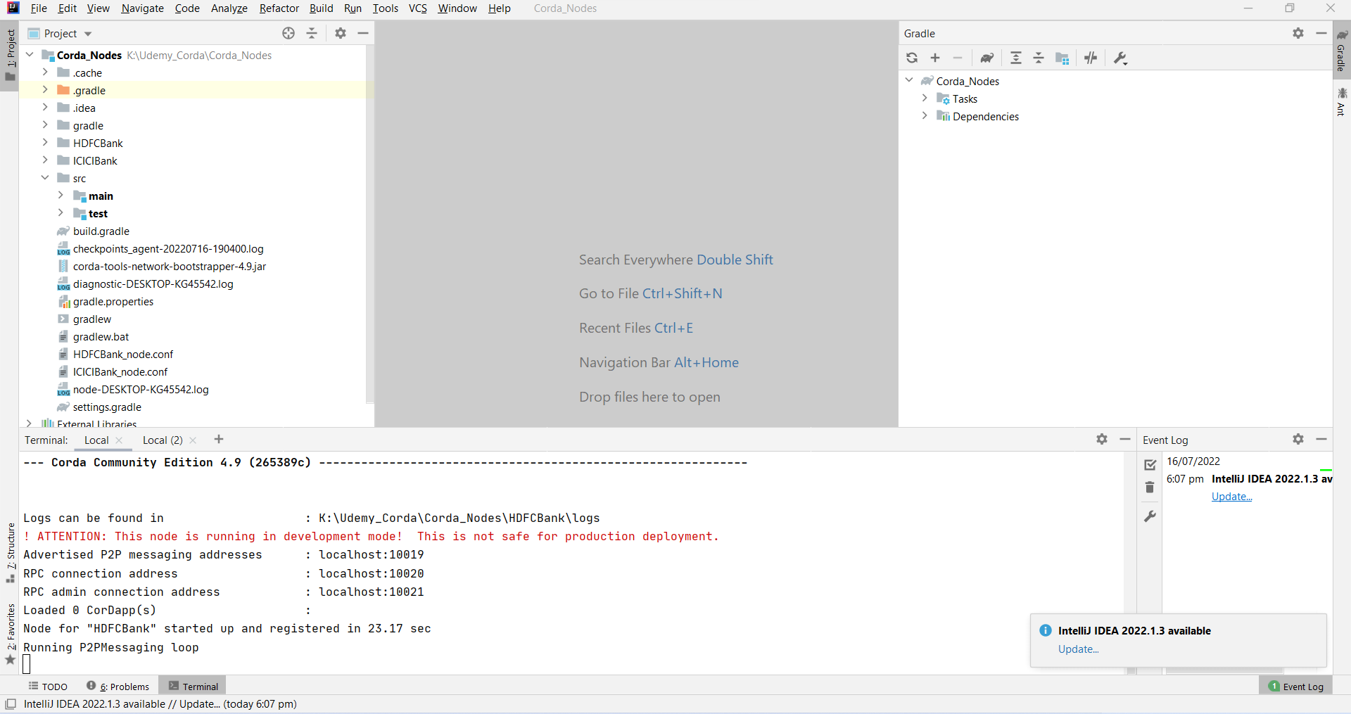The height and width of the screenshot is (714, 1351).
Task: Select settings.gradle file
Action: pos(107,407)
